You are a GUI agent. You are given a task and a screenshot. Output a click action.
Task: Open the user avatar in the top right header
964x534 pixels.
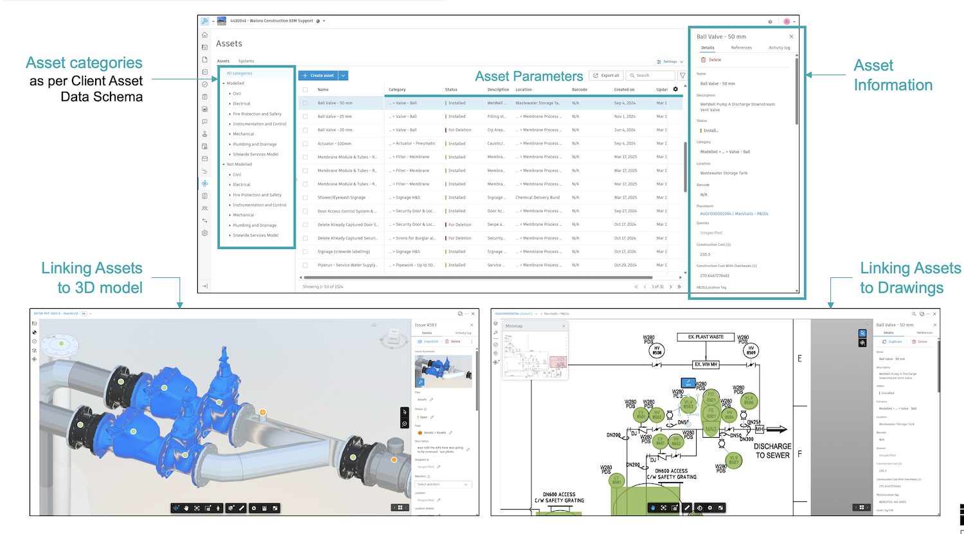pyautogui.click(x=787, y=22)
